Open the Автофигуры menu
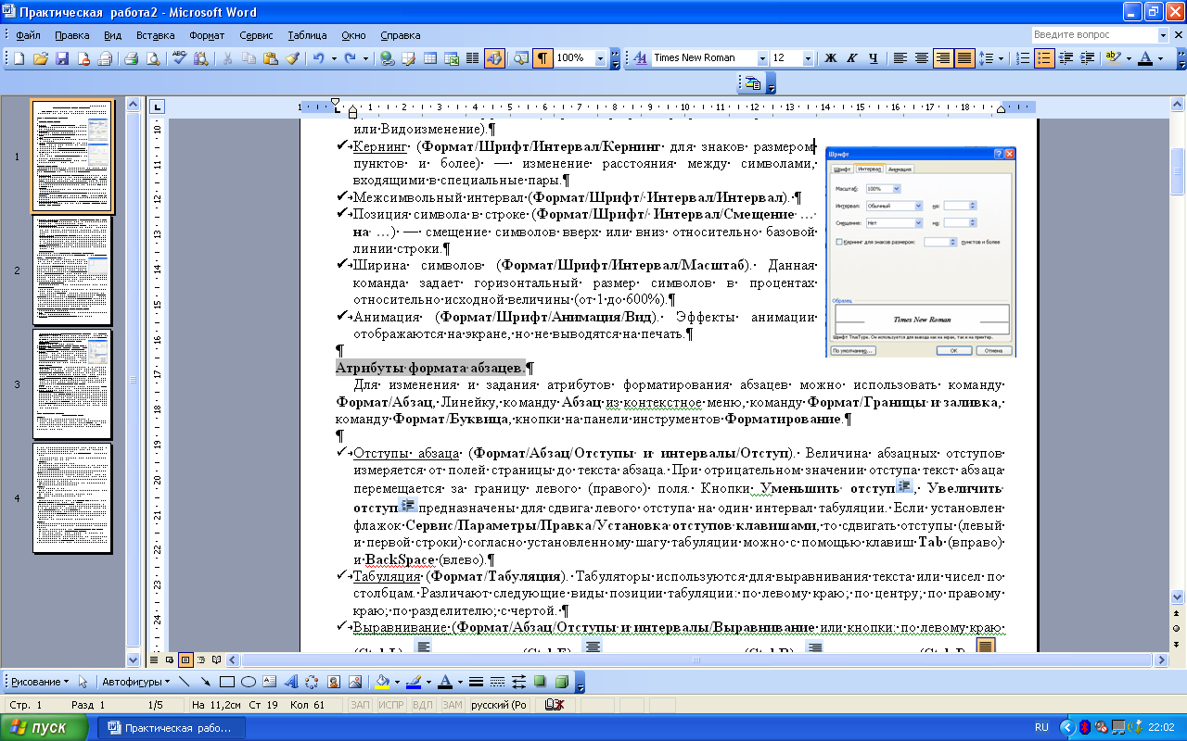The width and height of the screenshot is (1187, 741). [135, 682]
